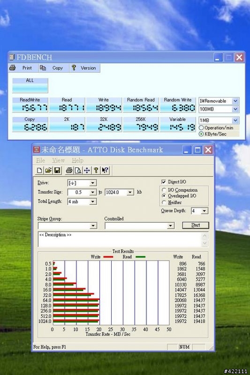Open Transfer Size minimum 0.5 dropdown

coord(93,192)
